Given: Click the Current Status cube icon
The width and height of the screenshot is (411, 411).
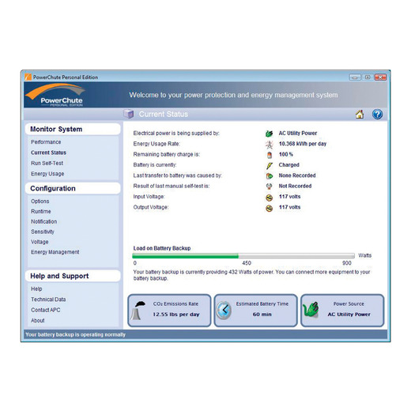Looking at the screenshot, I should tap(129, 114).
